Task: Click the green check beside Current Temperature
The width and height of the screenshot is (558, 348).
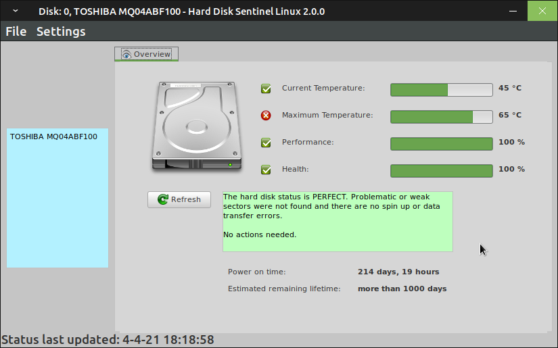Action: [x=266, y=89]
